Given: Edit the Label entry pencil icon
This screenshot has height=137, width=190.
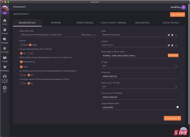Looking at the screenshot, I should [x=169, y=35].
